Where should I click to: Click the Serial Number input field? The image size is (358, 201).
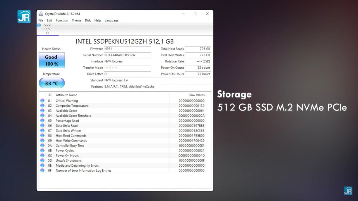point(127,55)
